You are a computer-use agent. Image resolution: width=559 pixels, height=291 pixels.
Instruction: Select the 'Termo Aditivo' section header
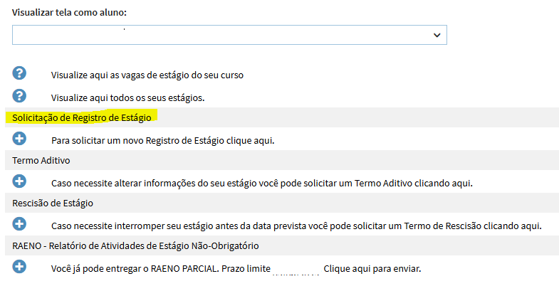tap(41, 161)
